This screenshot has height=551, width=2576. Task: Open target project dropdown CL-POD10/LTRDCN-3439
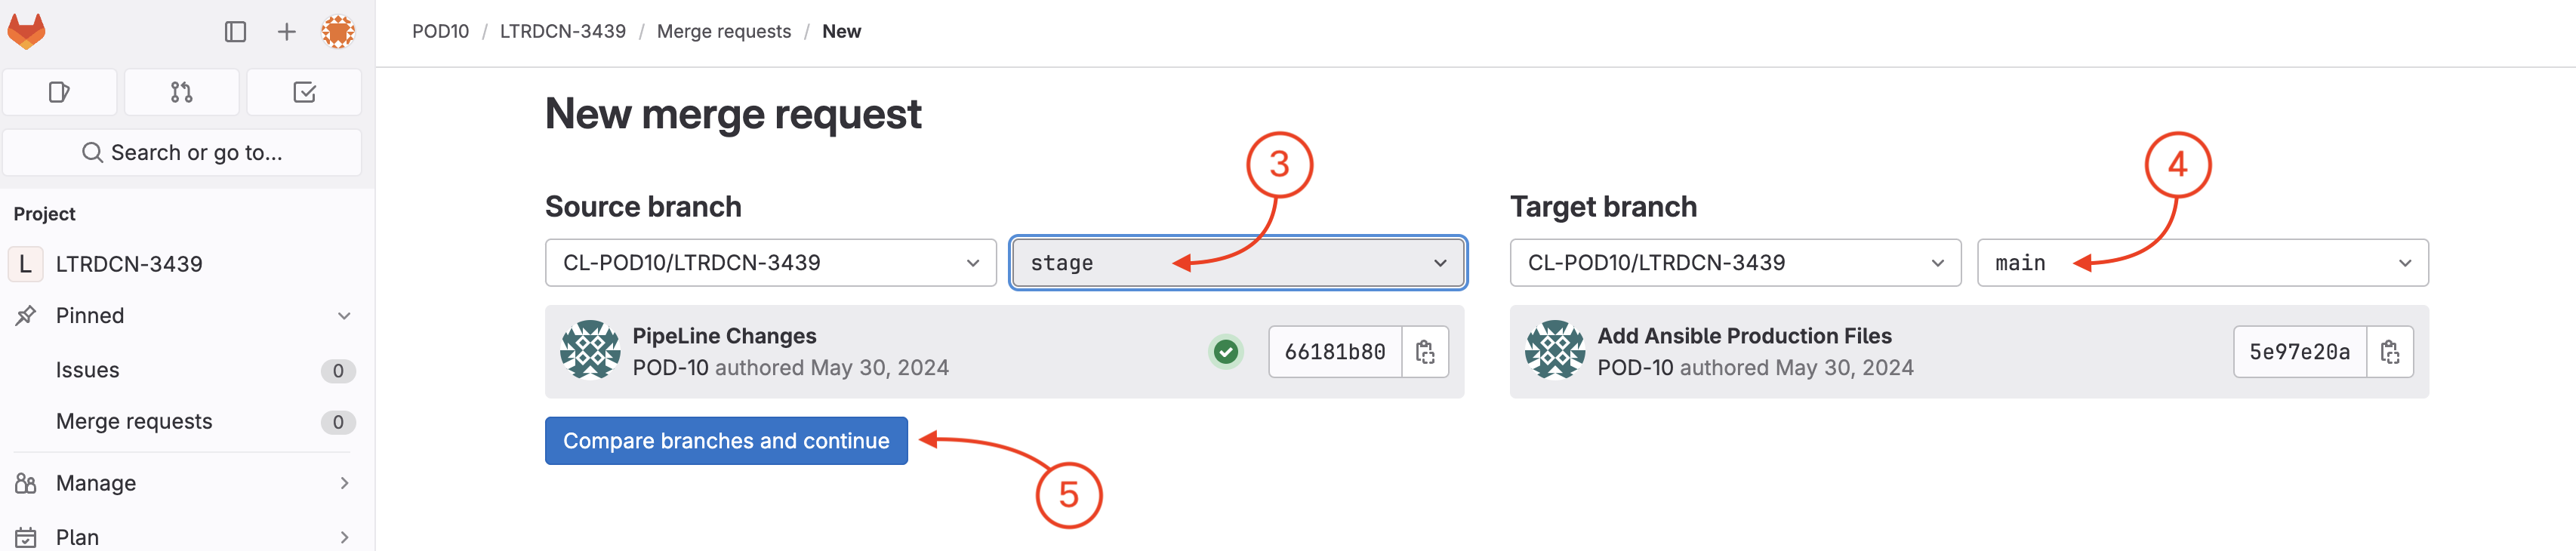click(x=1736, y=263)
